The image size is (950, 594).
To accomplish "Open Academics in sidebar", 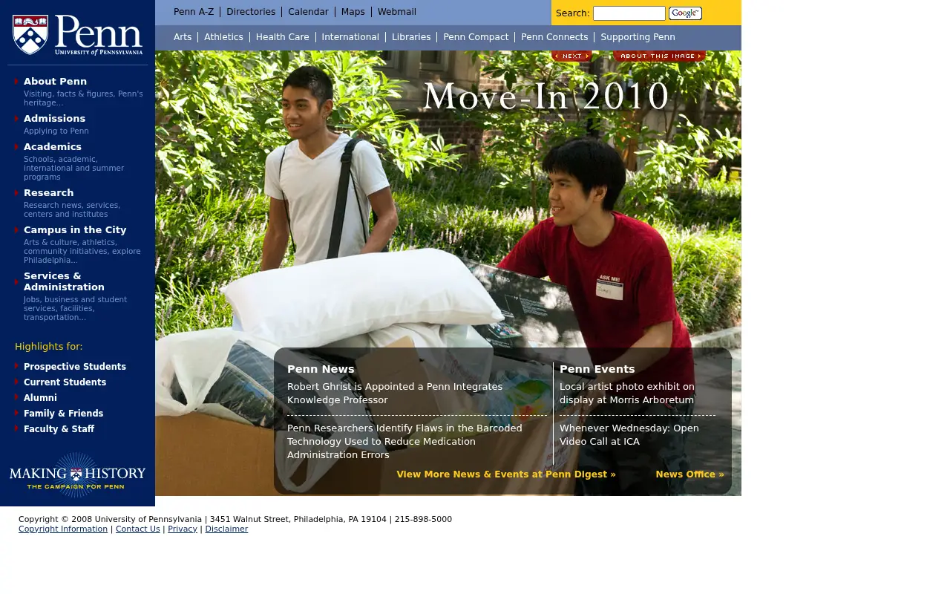I will [x=53, y=147].
